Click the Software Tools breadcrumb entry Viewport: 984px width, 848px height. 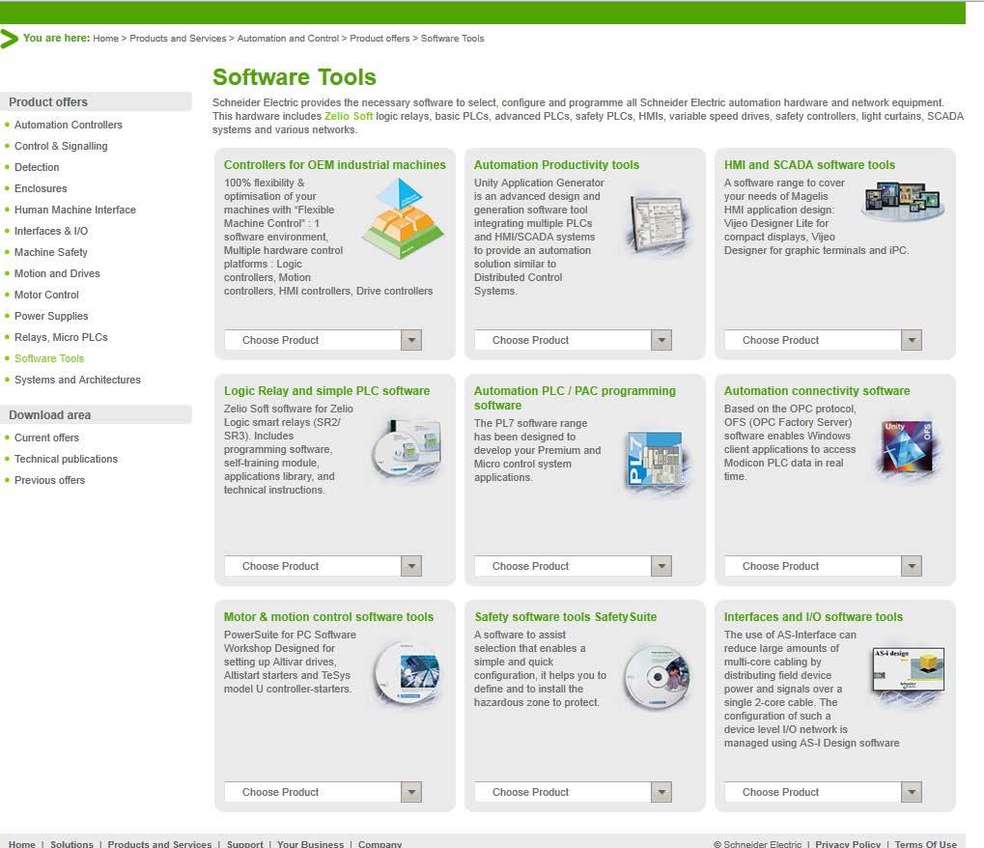point(453,39)
